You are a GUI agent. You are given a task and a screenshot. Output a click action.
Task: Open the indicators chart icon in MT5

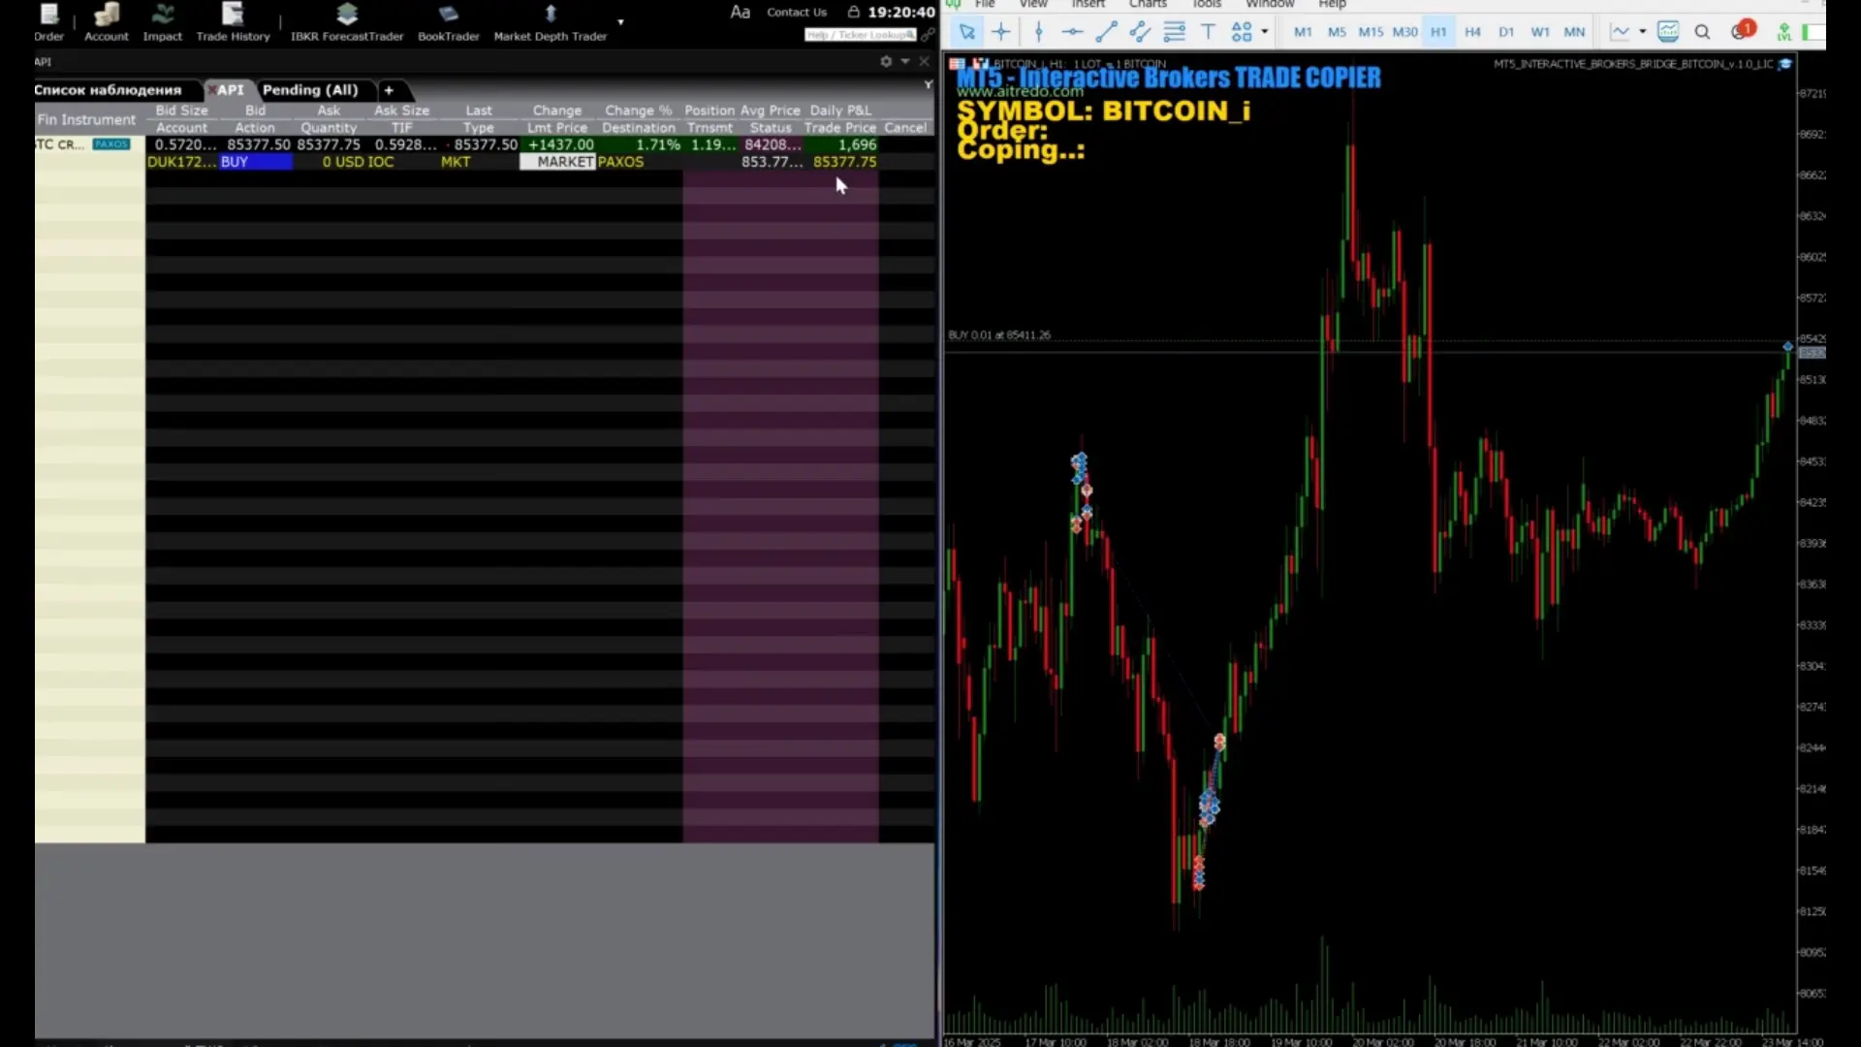coord(1668,32)
